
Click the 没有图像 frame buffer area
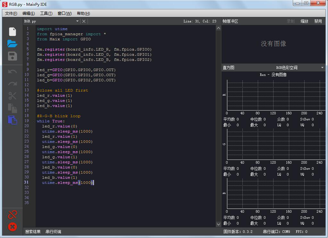[273, 44]
